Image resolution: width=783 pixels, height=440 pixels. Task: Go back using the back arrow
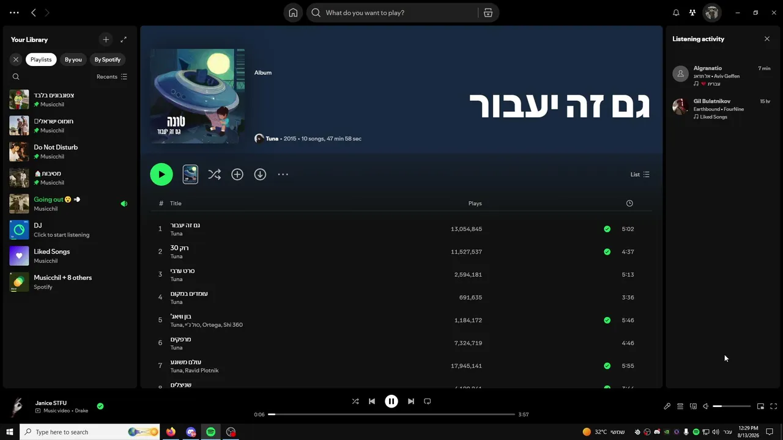34,13
